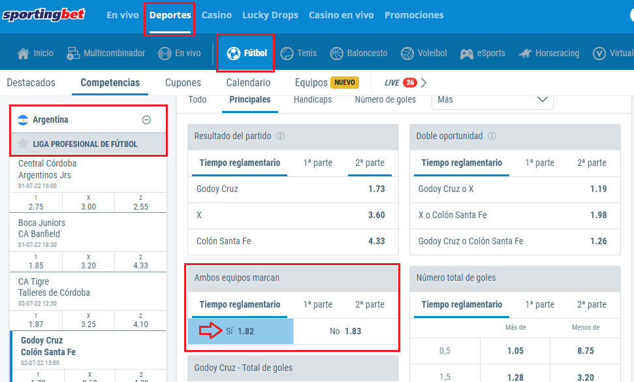Pick X draw at 3.60 match result
The image size is (634, 382).
point(293,215)
